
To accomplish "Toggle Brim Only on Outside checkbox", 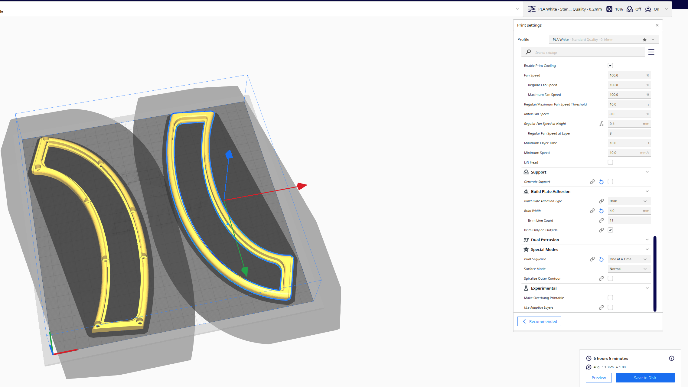I will pyautogui.click(x=611, y=230).
